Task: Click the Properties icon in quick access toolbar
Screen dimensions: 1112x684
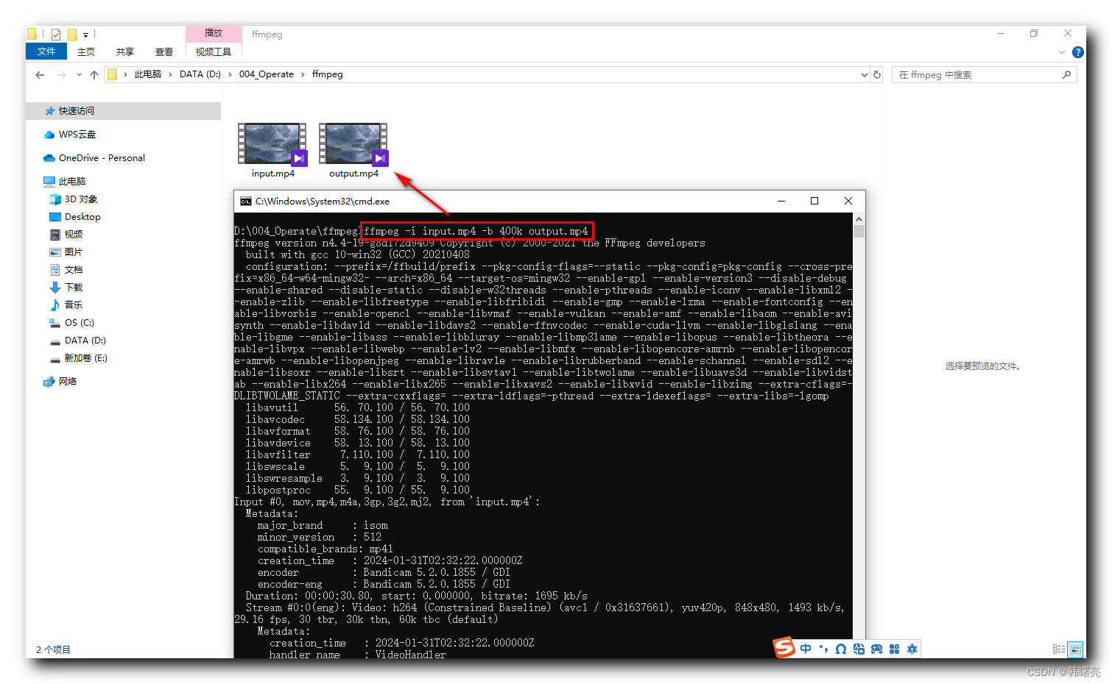Action: click(x=56, y=34)
